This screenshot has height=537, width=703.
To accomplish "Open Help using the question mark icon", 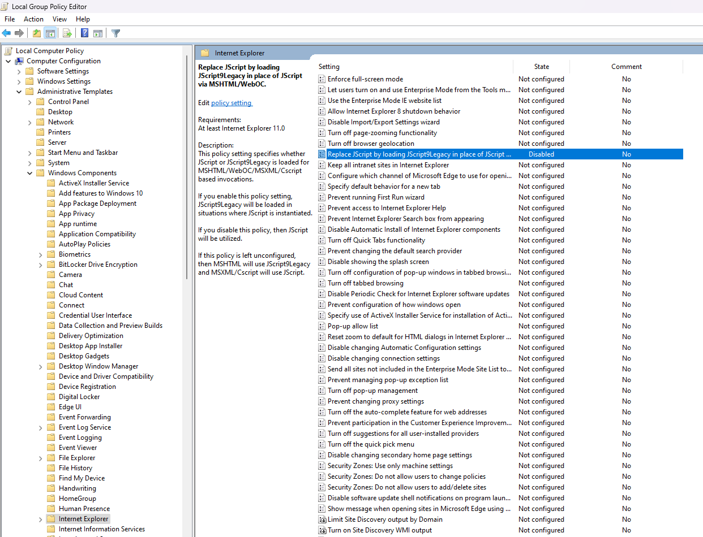I will click(x=84, y=33).
